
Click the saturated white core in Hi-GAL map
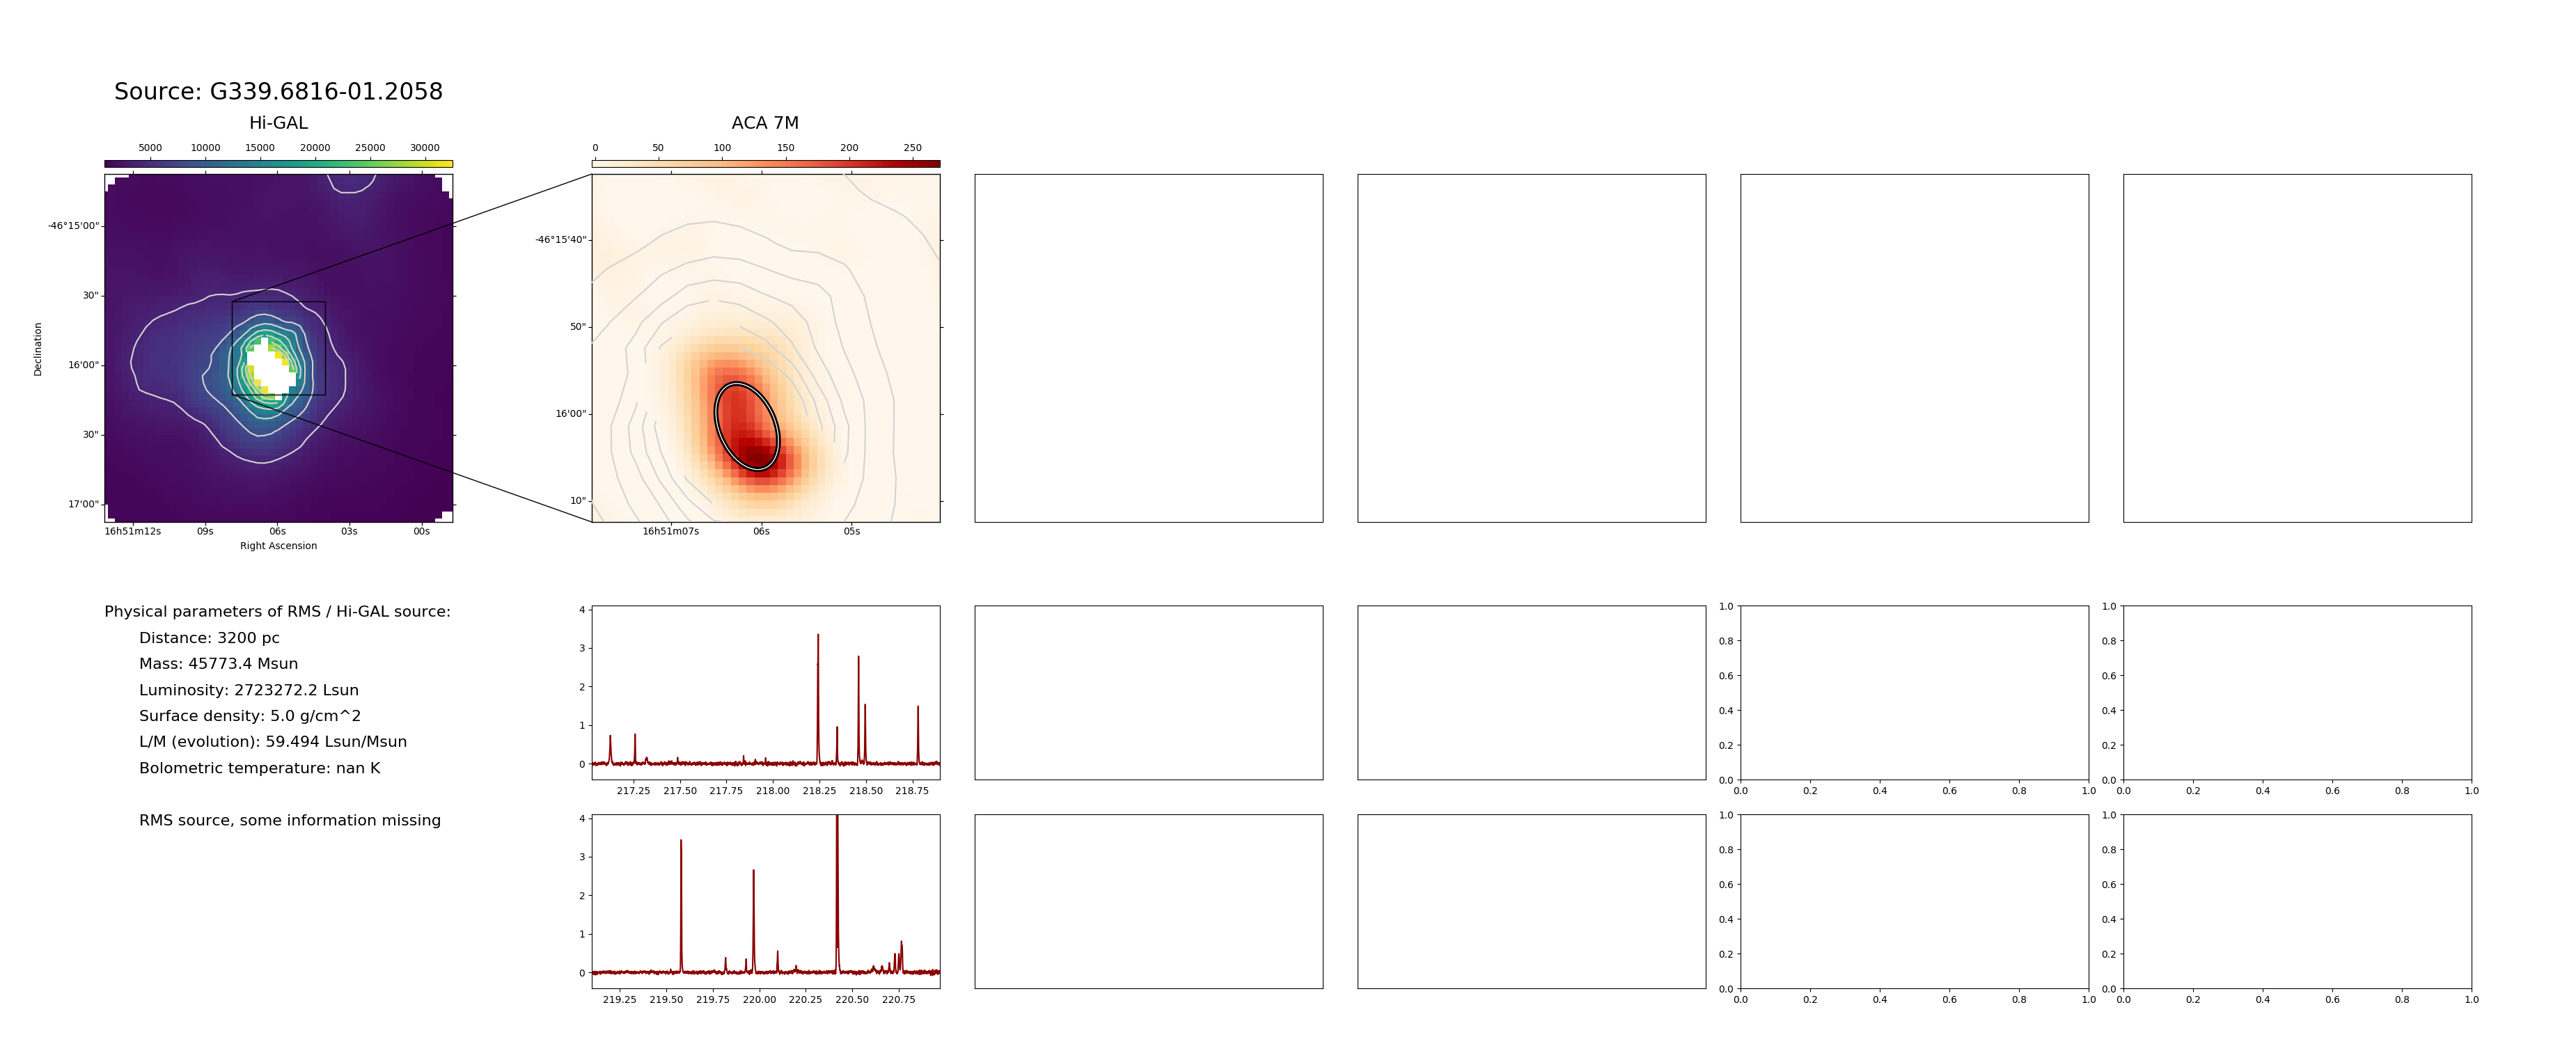tap(272, 370)
